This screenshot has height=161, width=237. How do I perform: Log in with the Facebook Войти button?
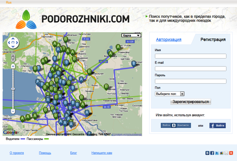coord(217,126)
